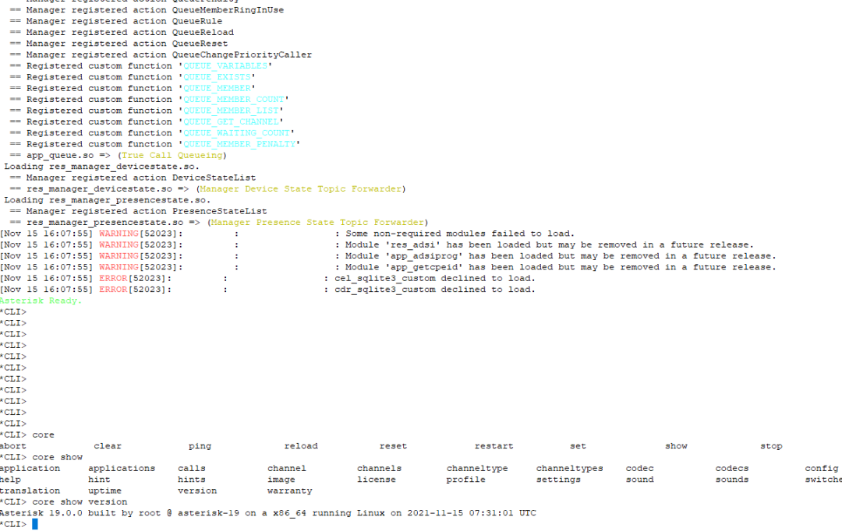Click the 'sounds' completion option
The width and height of the screenshot is (842, 531).
732,480
